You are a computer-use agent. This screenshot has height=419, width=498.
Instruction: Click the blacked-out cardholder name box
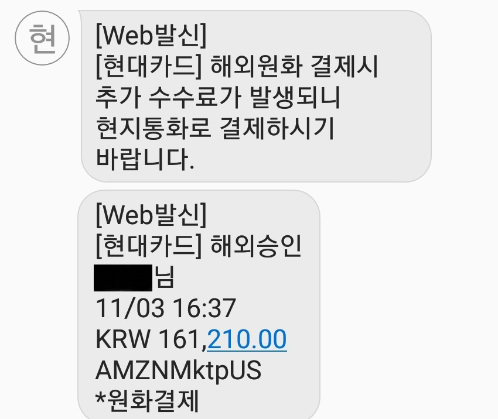(x=123, y=277)
